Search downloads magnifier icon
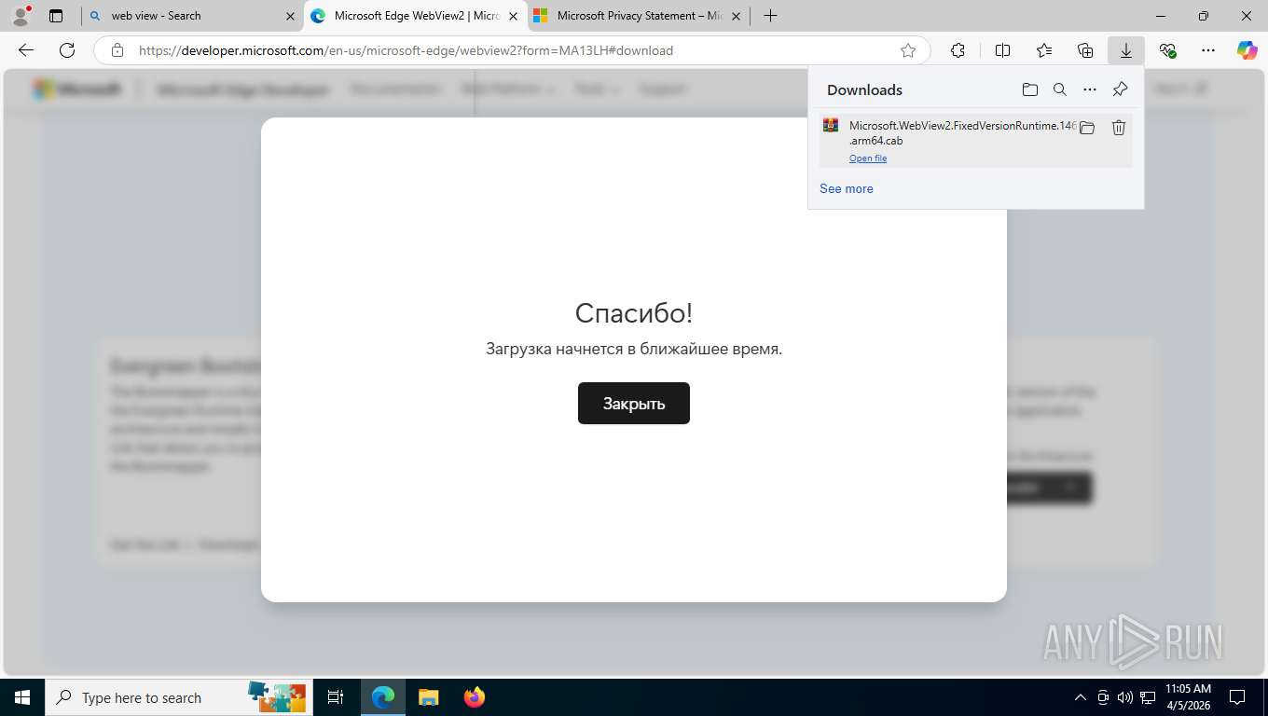 pos(1060,89)
